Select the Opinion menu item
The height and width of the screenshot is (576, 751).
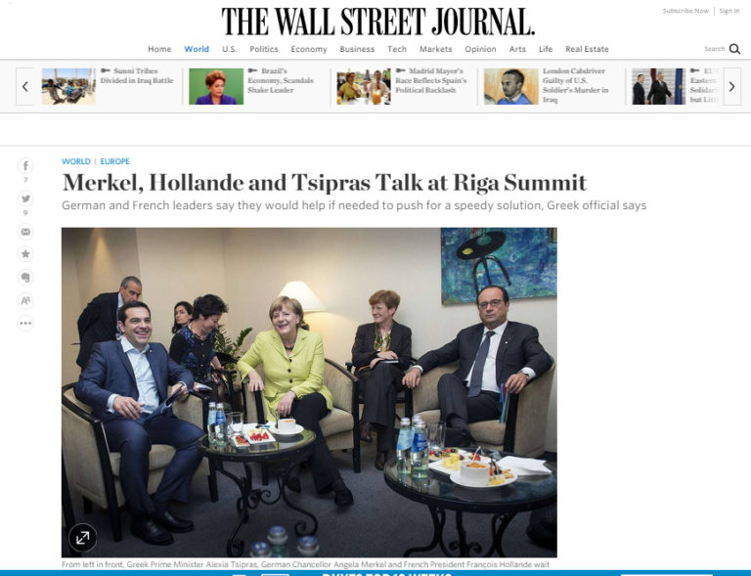pyautogui.click(x=480, y=49)
